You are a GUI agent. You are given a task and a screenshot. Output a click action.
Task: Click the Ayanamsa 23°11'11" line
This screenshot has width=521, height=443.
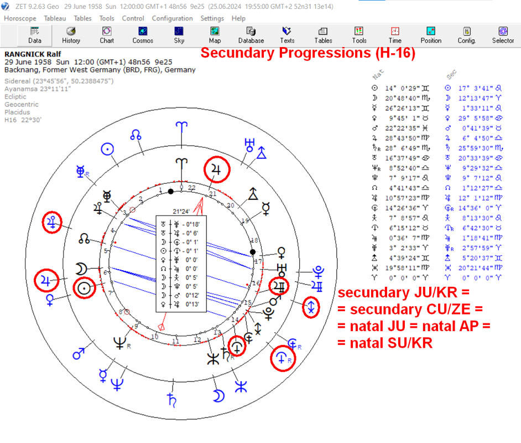click(x=38, y=89)
